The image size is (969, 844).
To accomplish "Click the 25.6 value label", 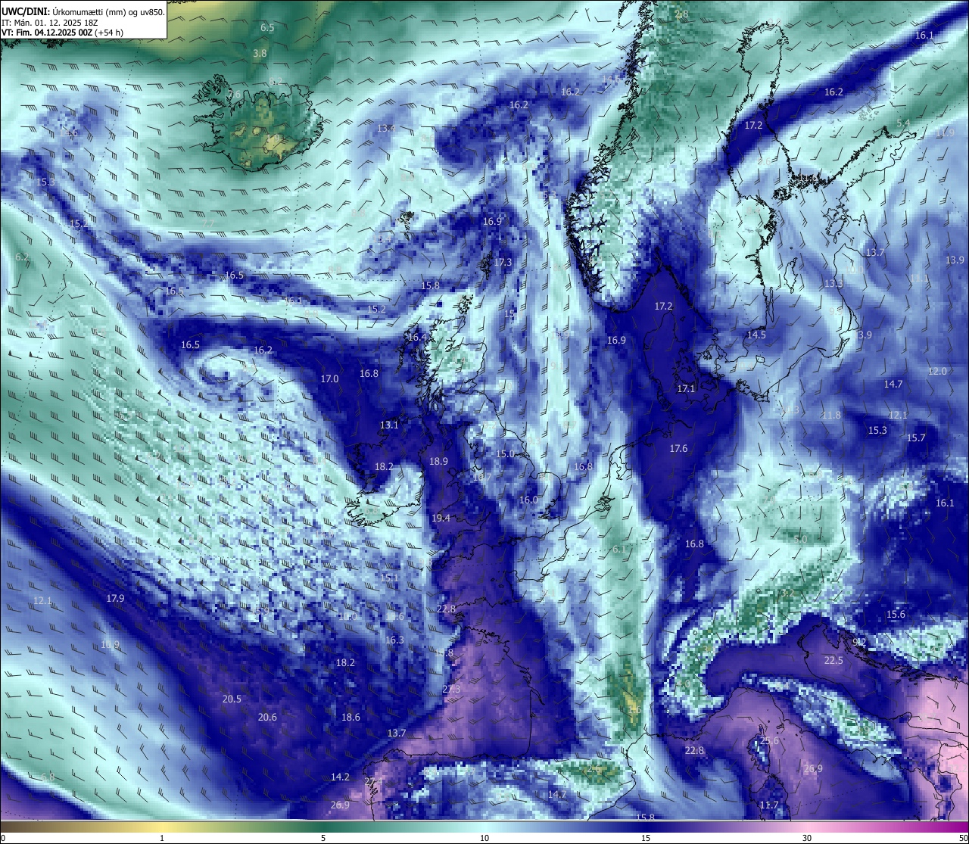I will tap(770, 740).
